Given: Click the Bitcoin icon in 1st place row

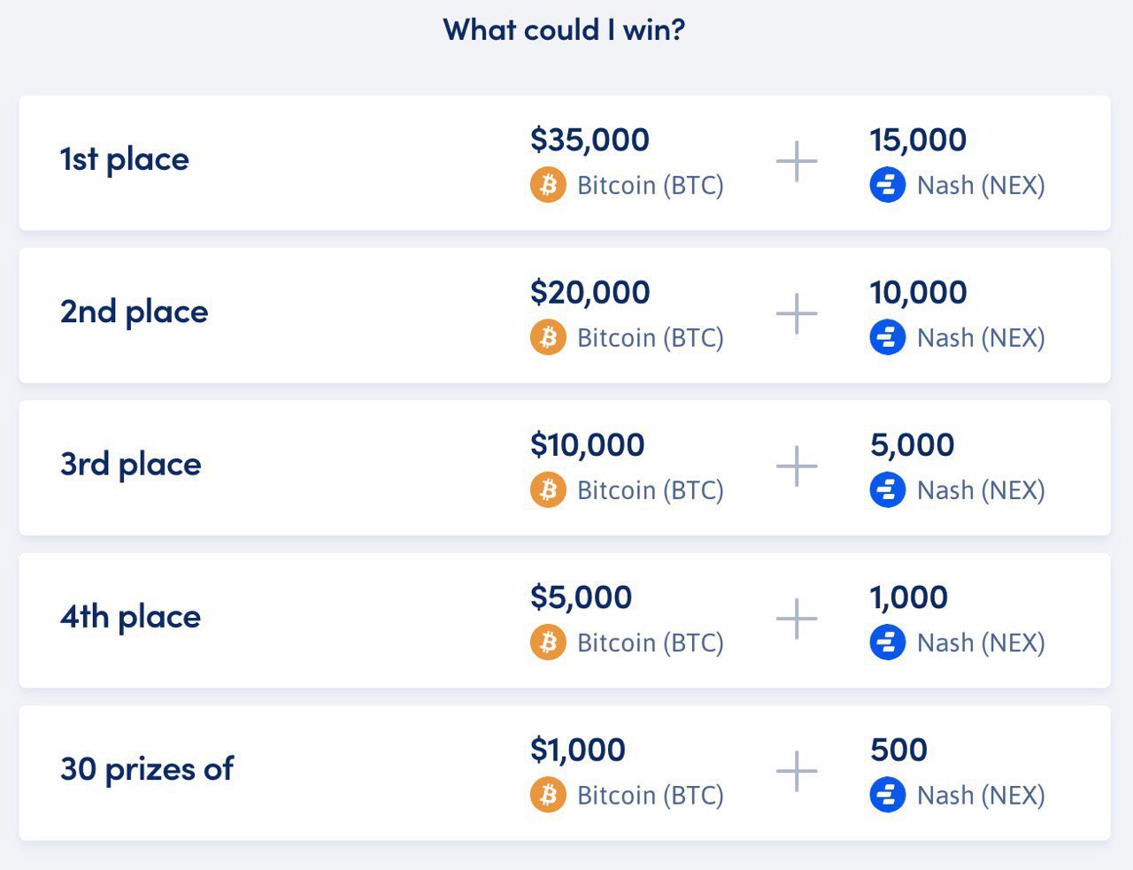Looking at the screenshot, I should (548, 185).
